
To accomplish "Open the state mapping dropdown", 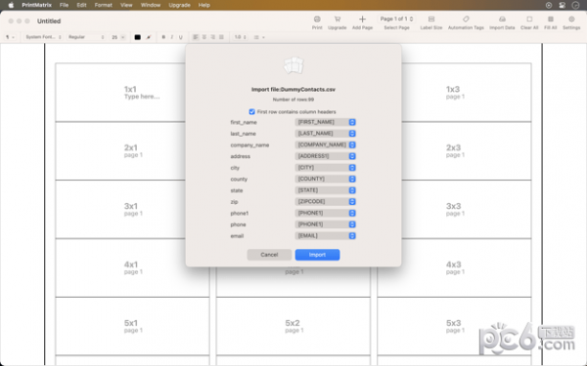I will pos(326,190).
